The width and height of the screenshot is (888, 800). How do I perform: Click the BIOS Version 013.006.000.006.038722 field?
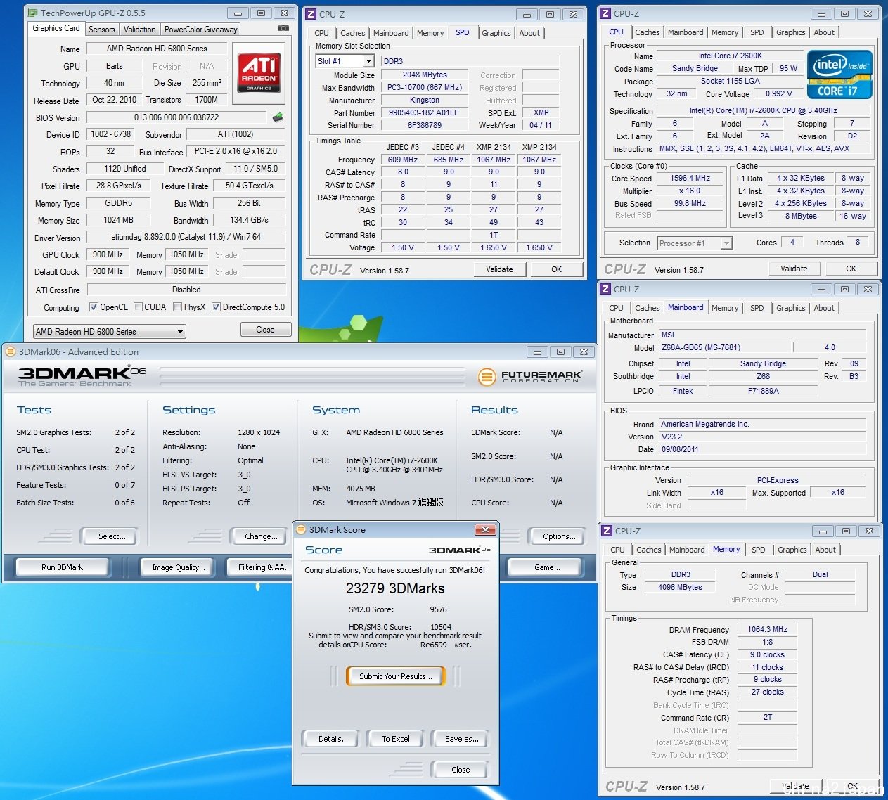coord(176,117)
